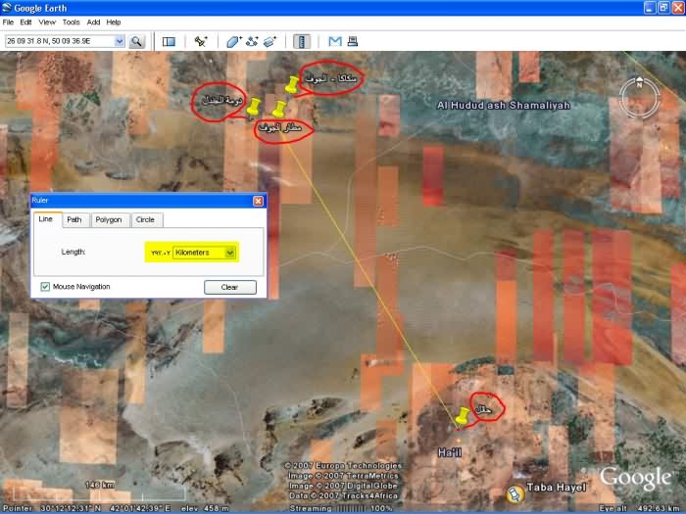Click the search magnifier button
The width and height of the screenshot is (686, 514).
coord(136,41)
